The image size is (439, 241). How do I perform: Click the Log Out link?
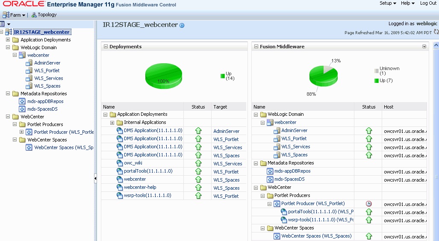pyautogui.click(x=428, y=3)
